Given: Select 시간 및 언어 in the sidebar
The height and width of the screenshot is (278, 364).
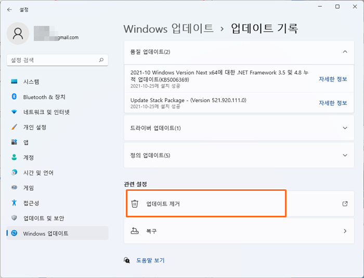Looking at the screenshot, I should [x=57, y=172].
